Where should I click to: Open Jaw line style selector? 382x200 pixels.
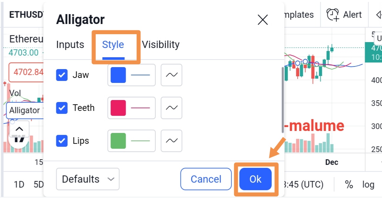[140, 75]
